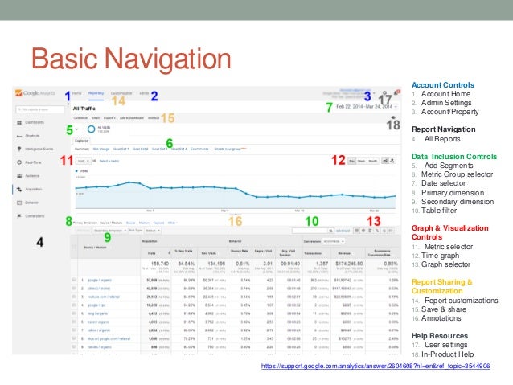Sort table by Visits column arrow

coord(169,253)
